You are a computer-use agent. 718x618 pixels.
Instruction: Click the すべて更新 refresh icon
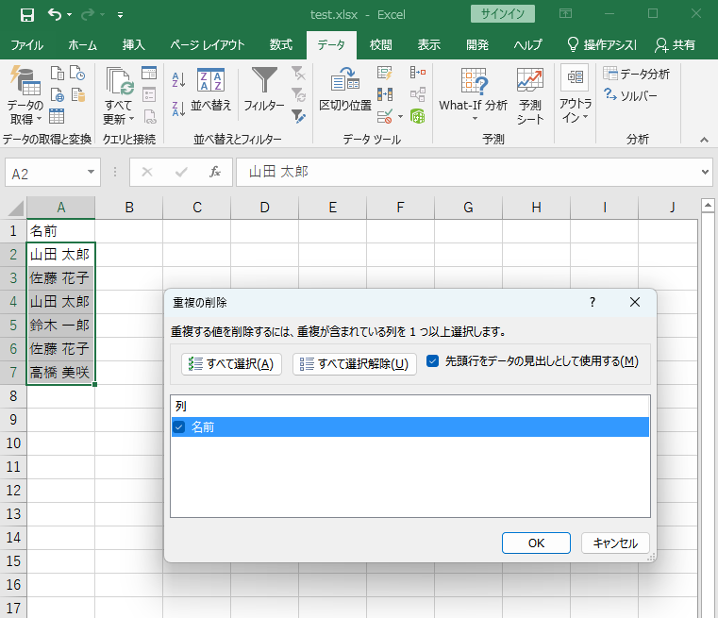point(119,81)
